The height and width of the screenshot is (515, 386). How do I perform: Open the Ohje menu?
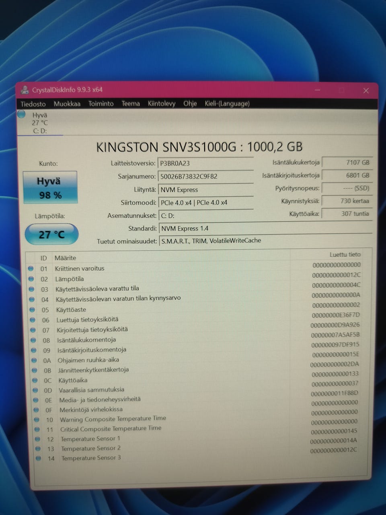pos(190,104)
